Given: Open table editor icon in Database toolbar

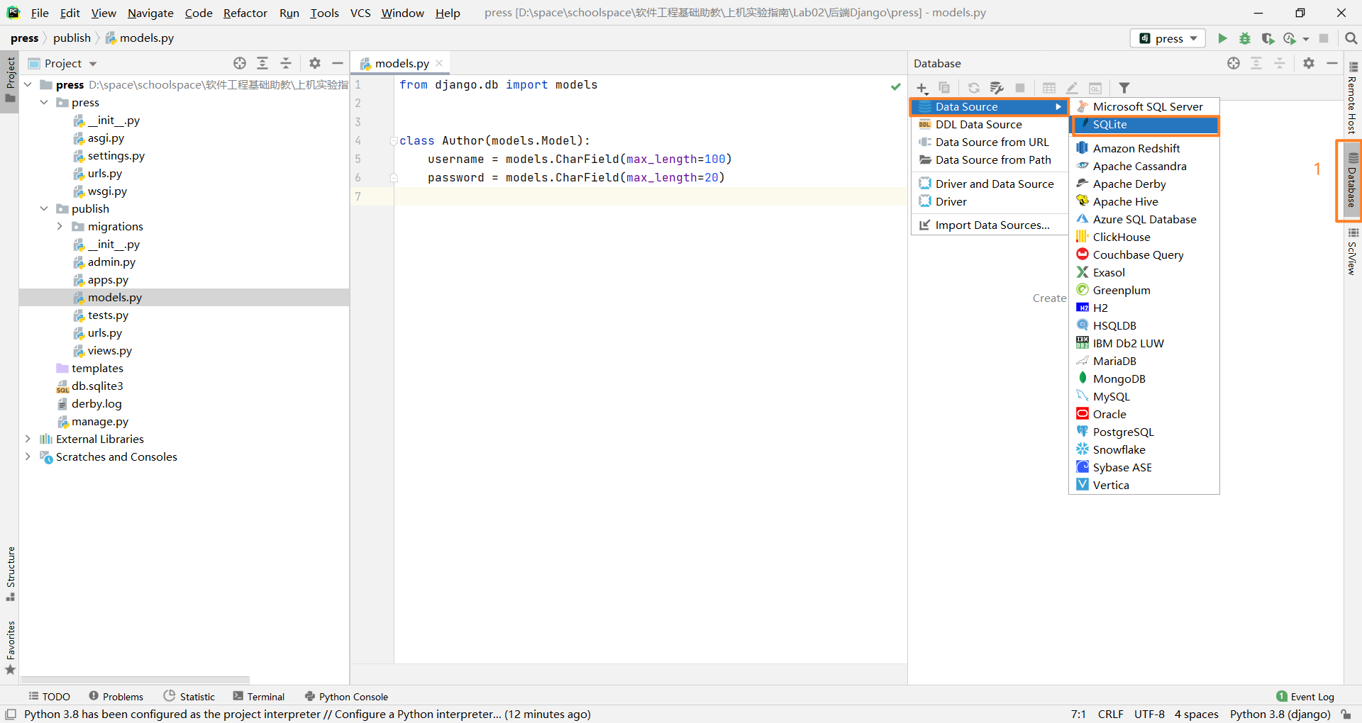Looking at the screenshot, I should (x=1049, y=88).
